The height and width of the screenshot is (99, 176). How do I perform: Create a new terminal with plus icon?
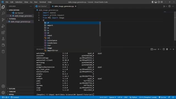(x=158, y=49)
